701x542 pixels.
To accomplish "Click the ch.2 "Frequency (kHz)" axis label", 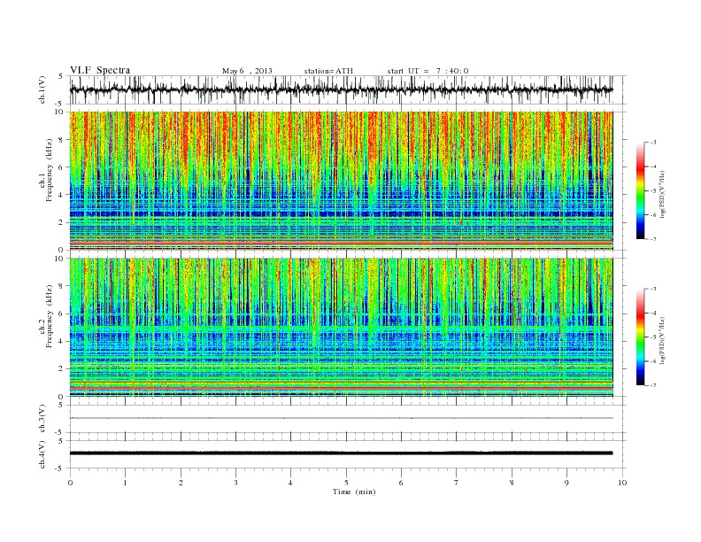I will tap(50, 315).
